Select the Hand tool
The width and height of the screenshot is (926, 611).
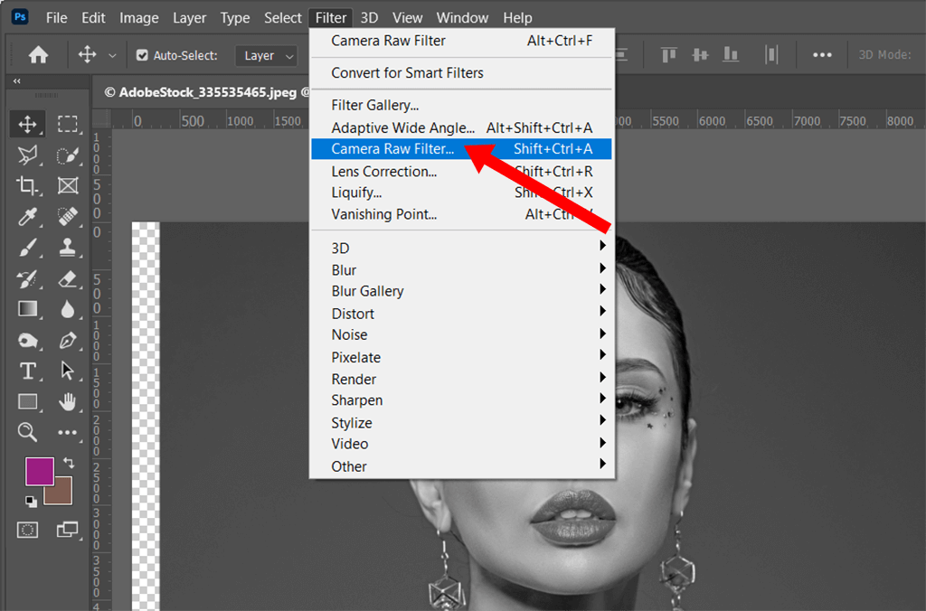67,402
